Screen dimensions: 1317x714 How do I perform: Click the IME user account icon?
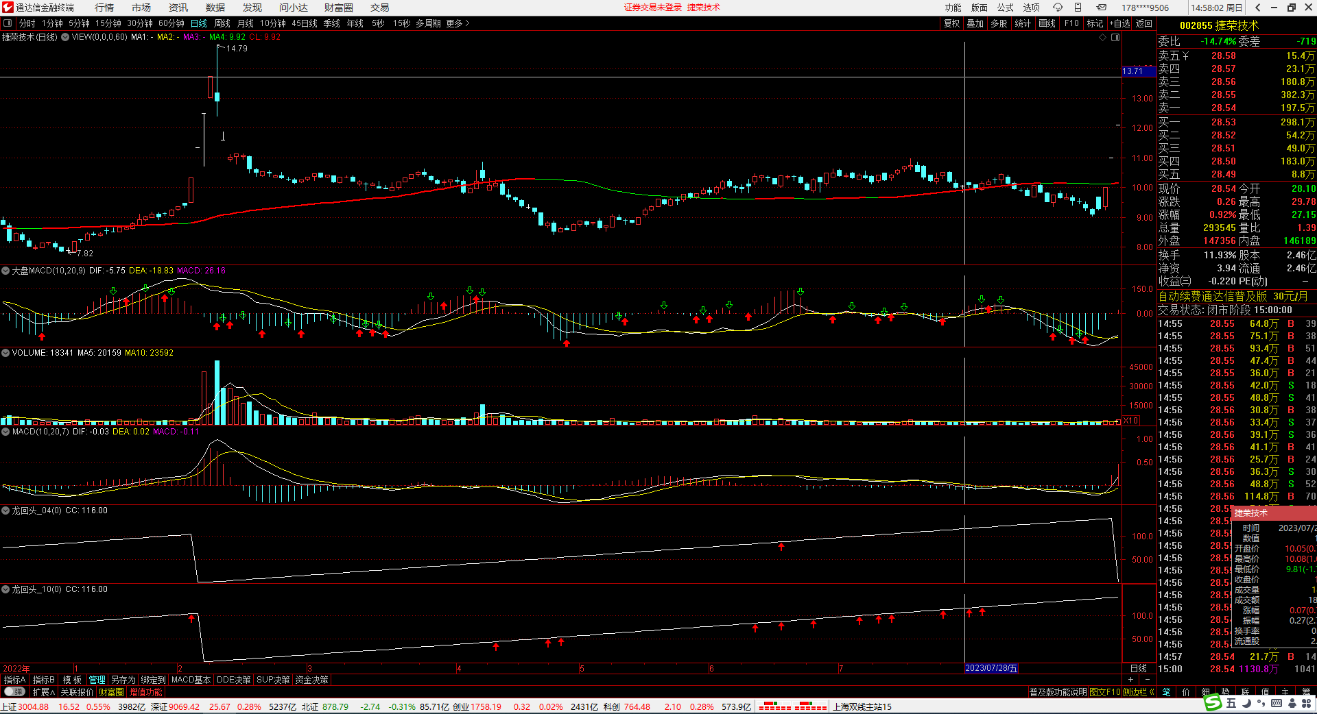click(1291, 703)
